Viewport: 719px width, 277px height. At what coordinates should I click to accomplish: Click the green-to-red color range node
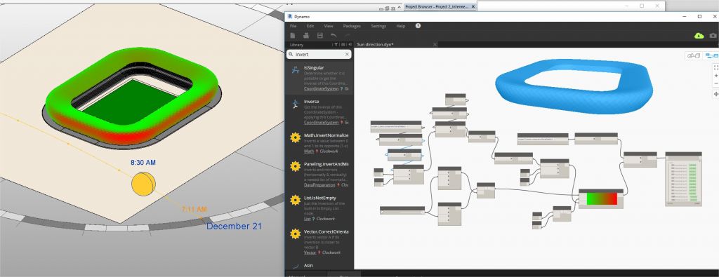coord(601,198)
